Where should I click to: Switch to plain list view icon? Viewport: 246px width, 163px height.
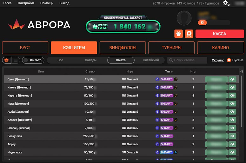point(16,60)
